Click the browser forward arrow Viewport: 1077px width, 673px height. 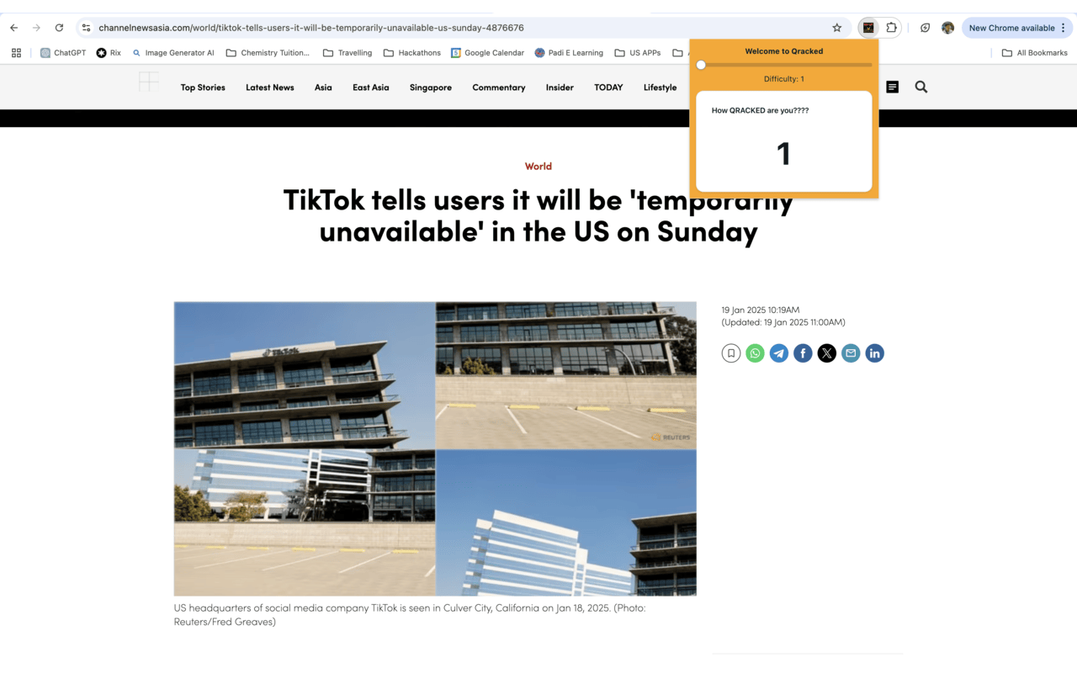[x=36, y=28]
